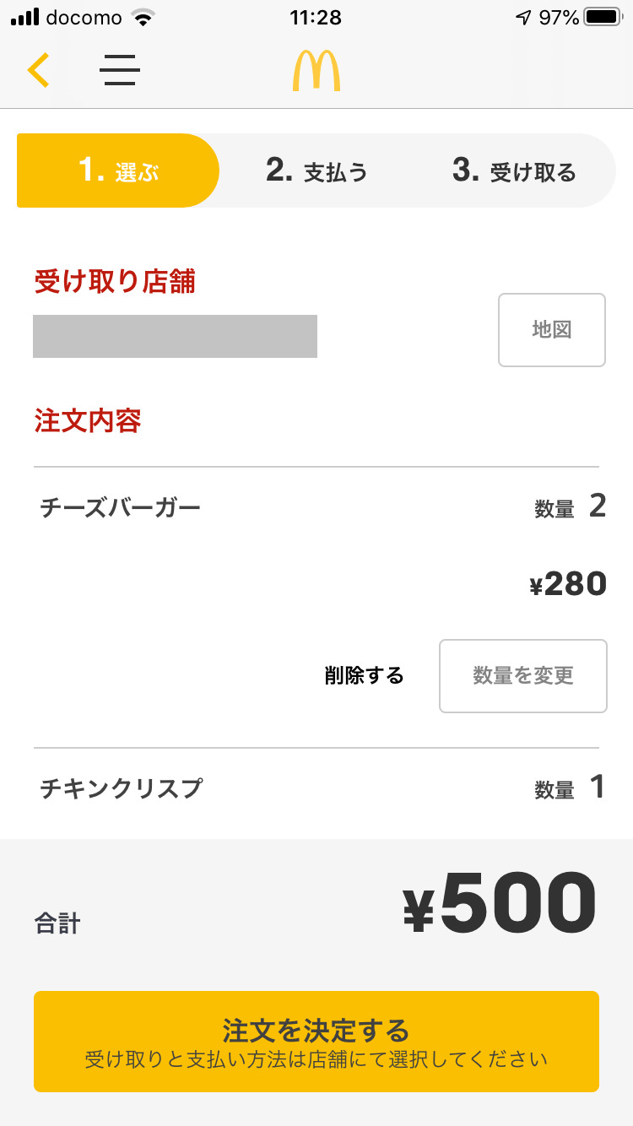
Task: Tap the ¥280 cheeseburger price
Action: tap(568, 584)
